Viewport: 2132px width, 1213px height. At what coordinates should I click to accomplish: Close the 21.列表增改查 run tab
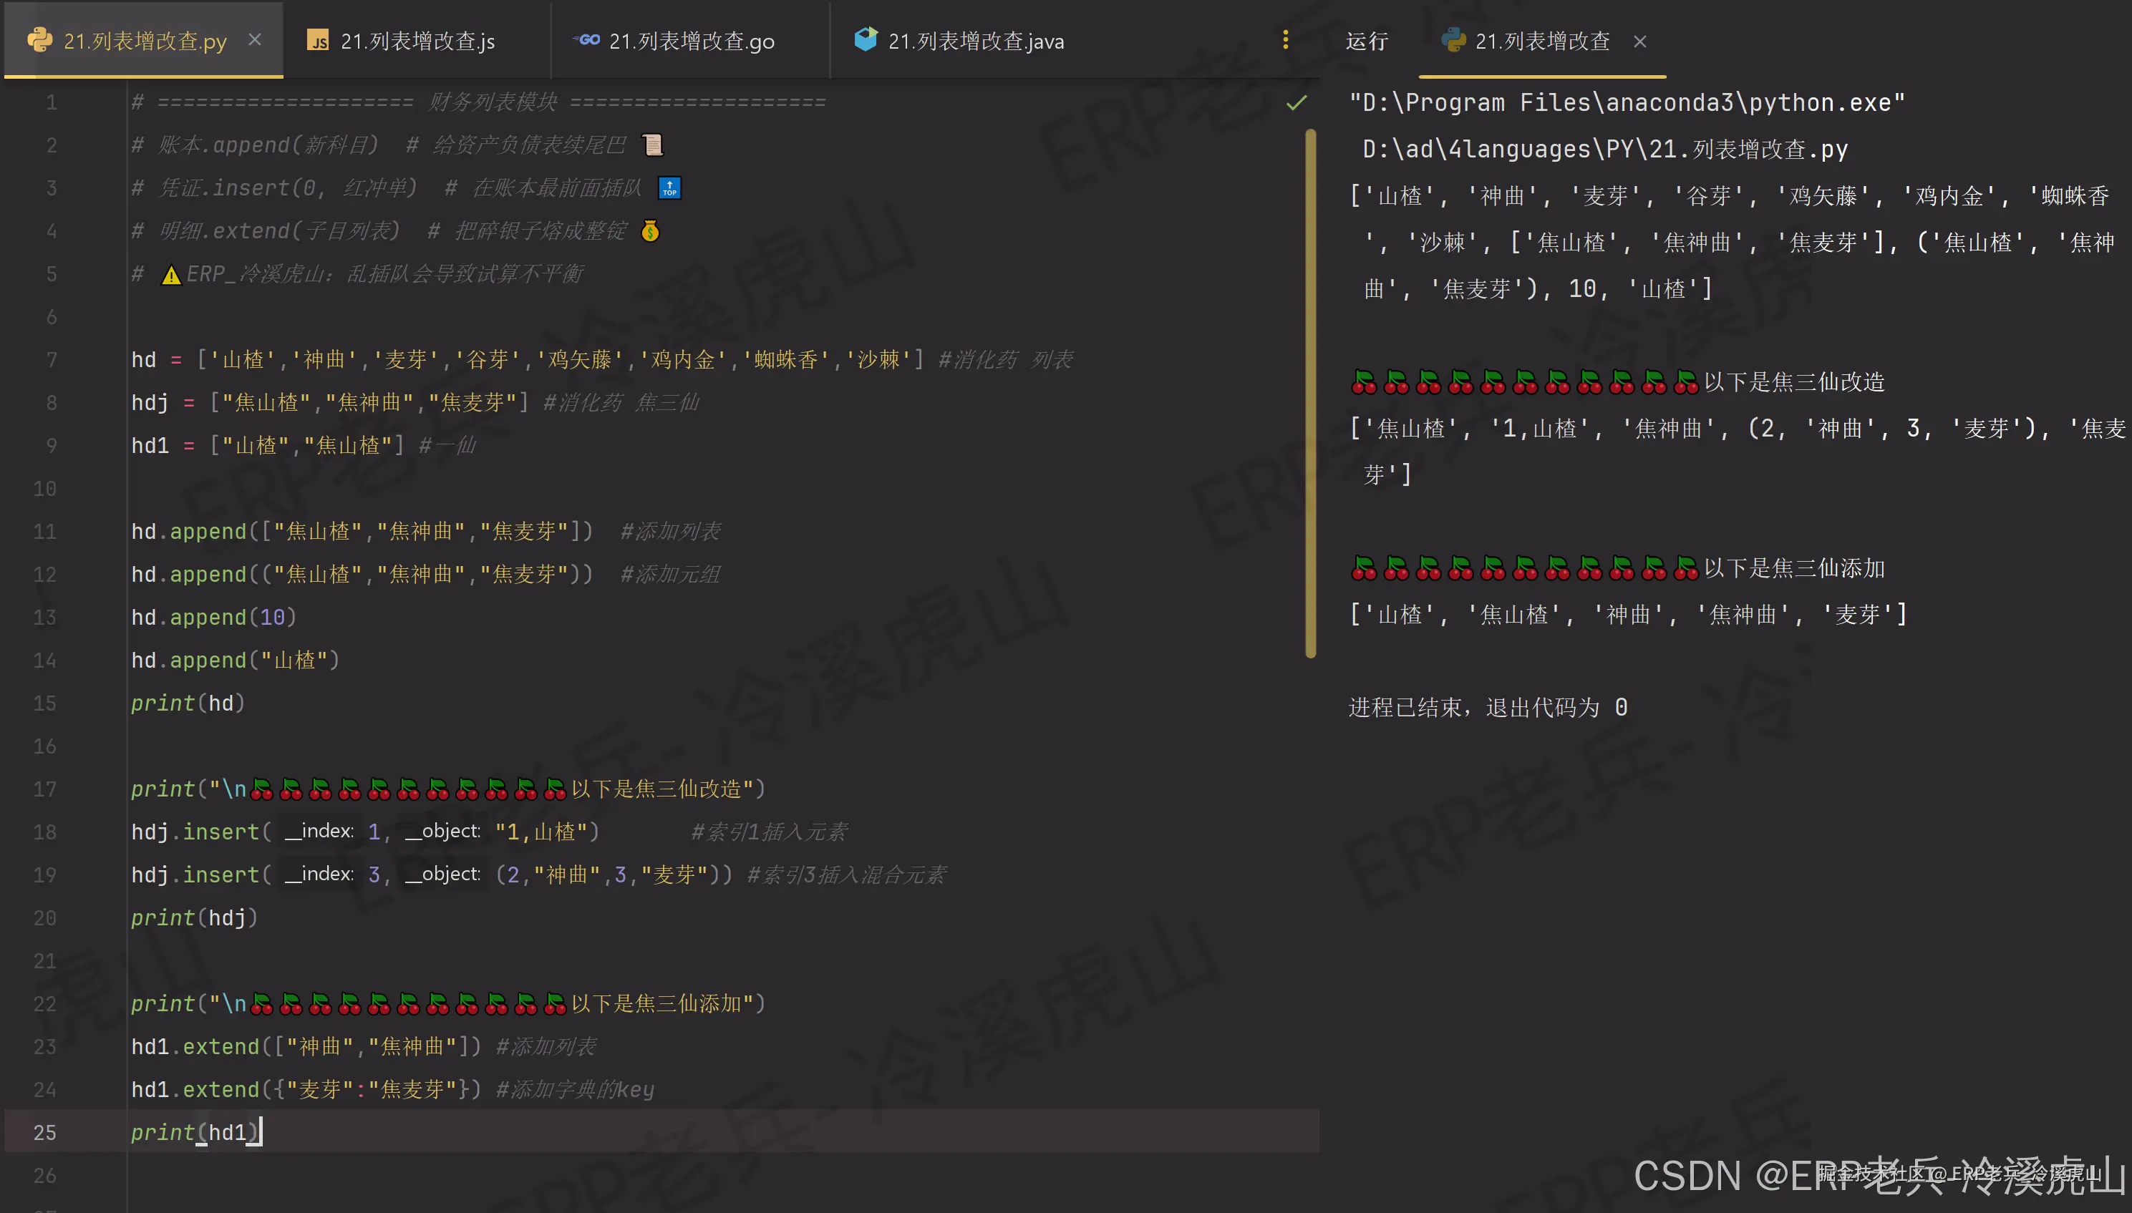[1639, 42]
